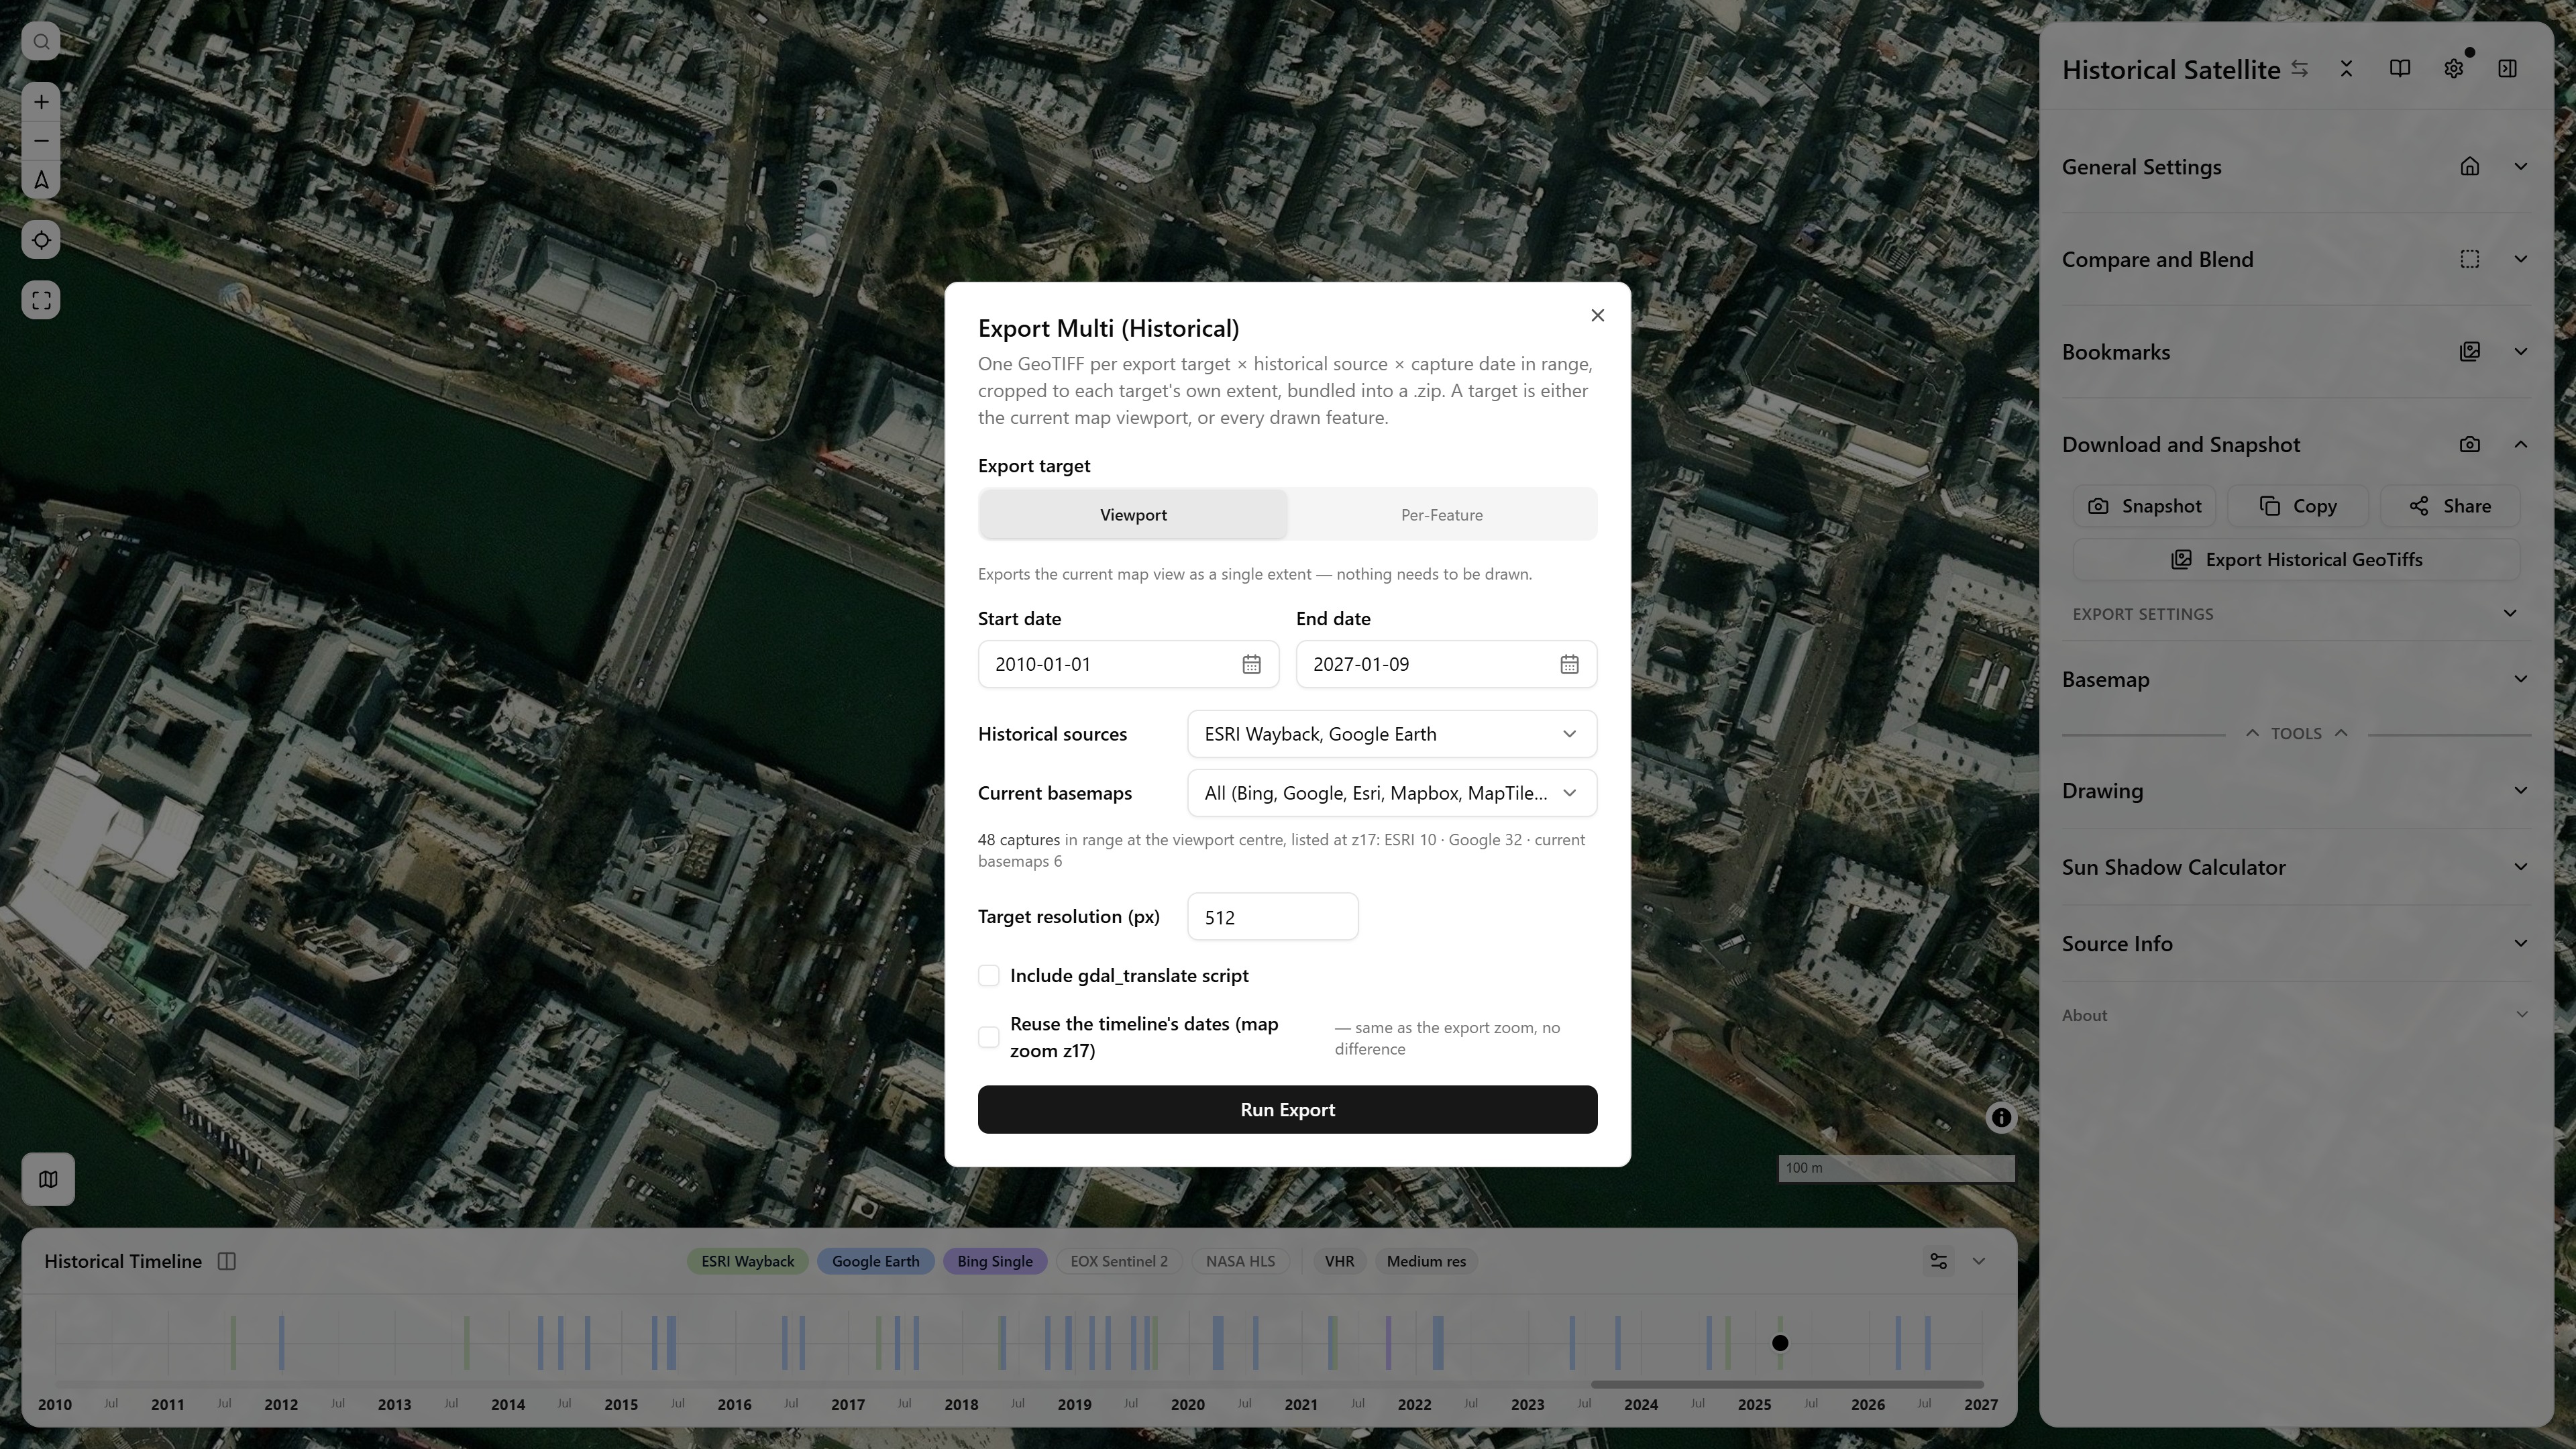2576x1449 pixels.
Task: Toggle Google Earth source chip
Action: [x=876, y=1261]
